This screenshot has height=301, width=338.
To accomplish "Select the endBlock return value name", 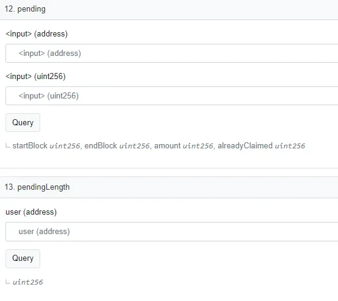I will 100,146.
